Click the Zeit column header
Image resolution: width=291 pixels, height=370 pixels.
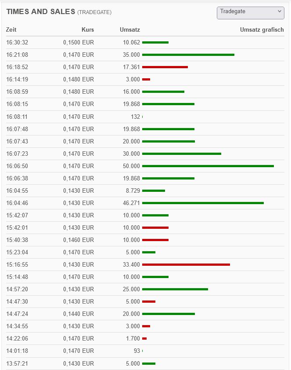coord(11,30)
